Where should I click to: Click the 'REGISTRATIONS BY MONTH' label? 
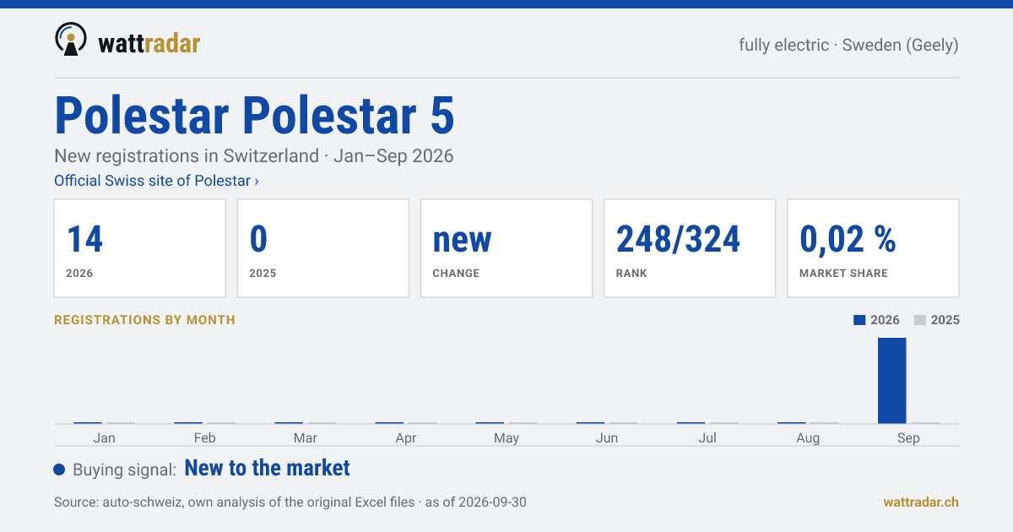point(144,320)
